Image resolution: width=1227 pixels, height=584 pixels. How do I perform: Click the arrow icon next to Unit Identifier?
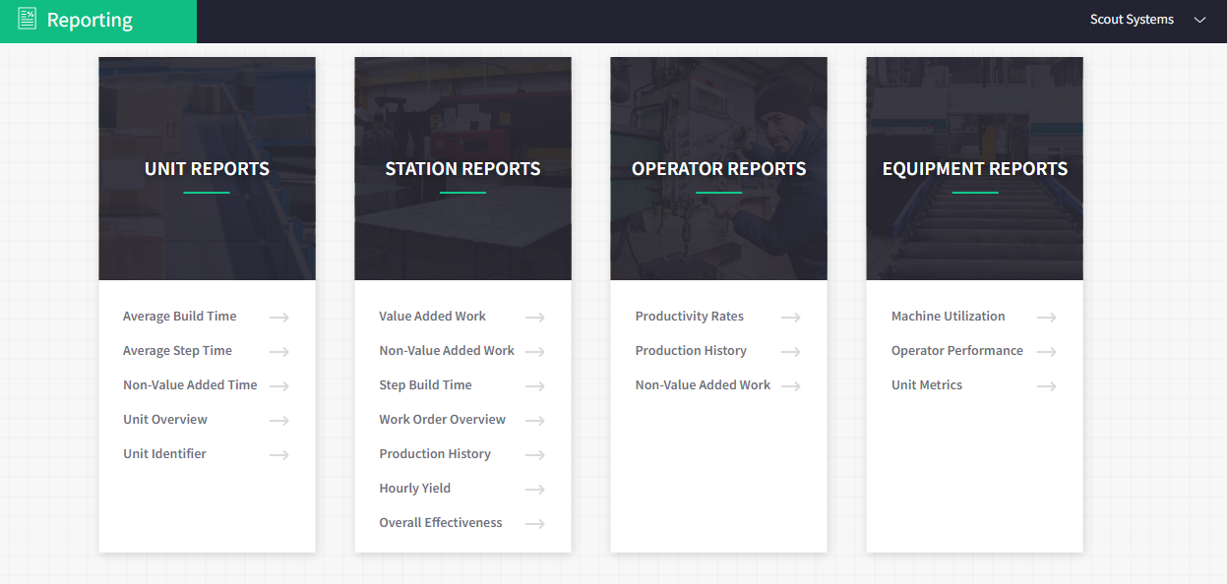(x=279, y=455)
